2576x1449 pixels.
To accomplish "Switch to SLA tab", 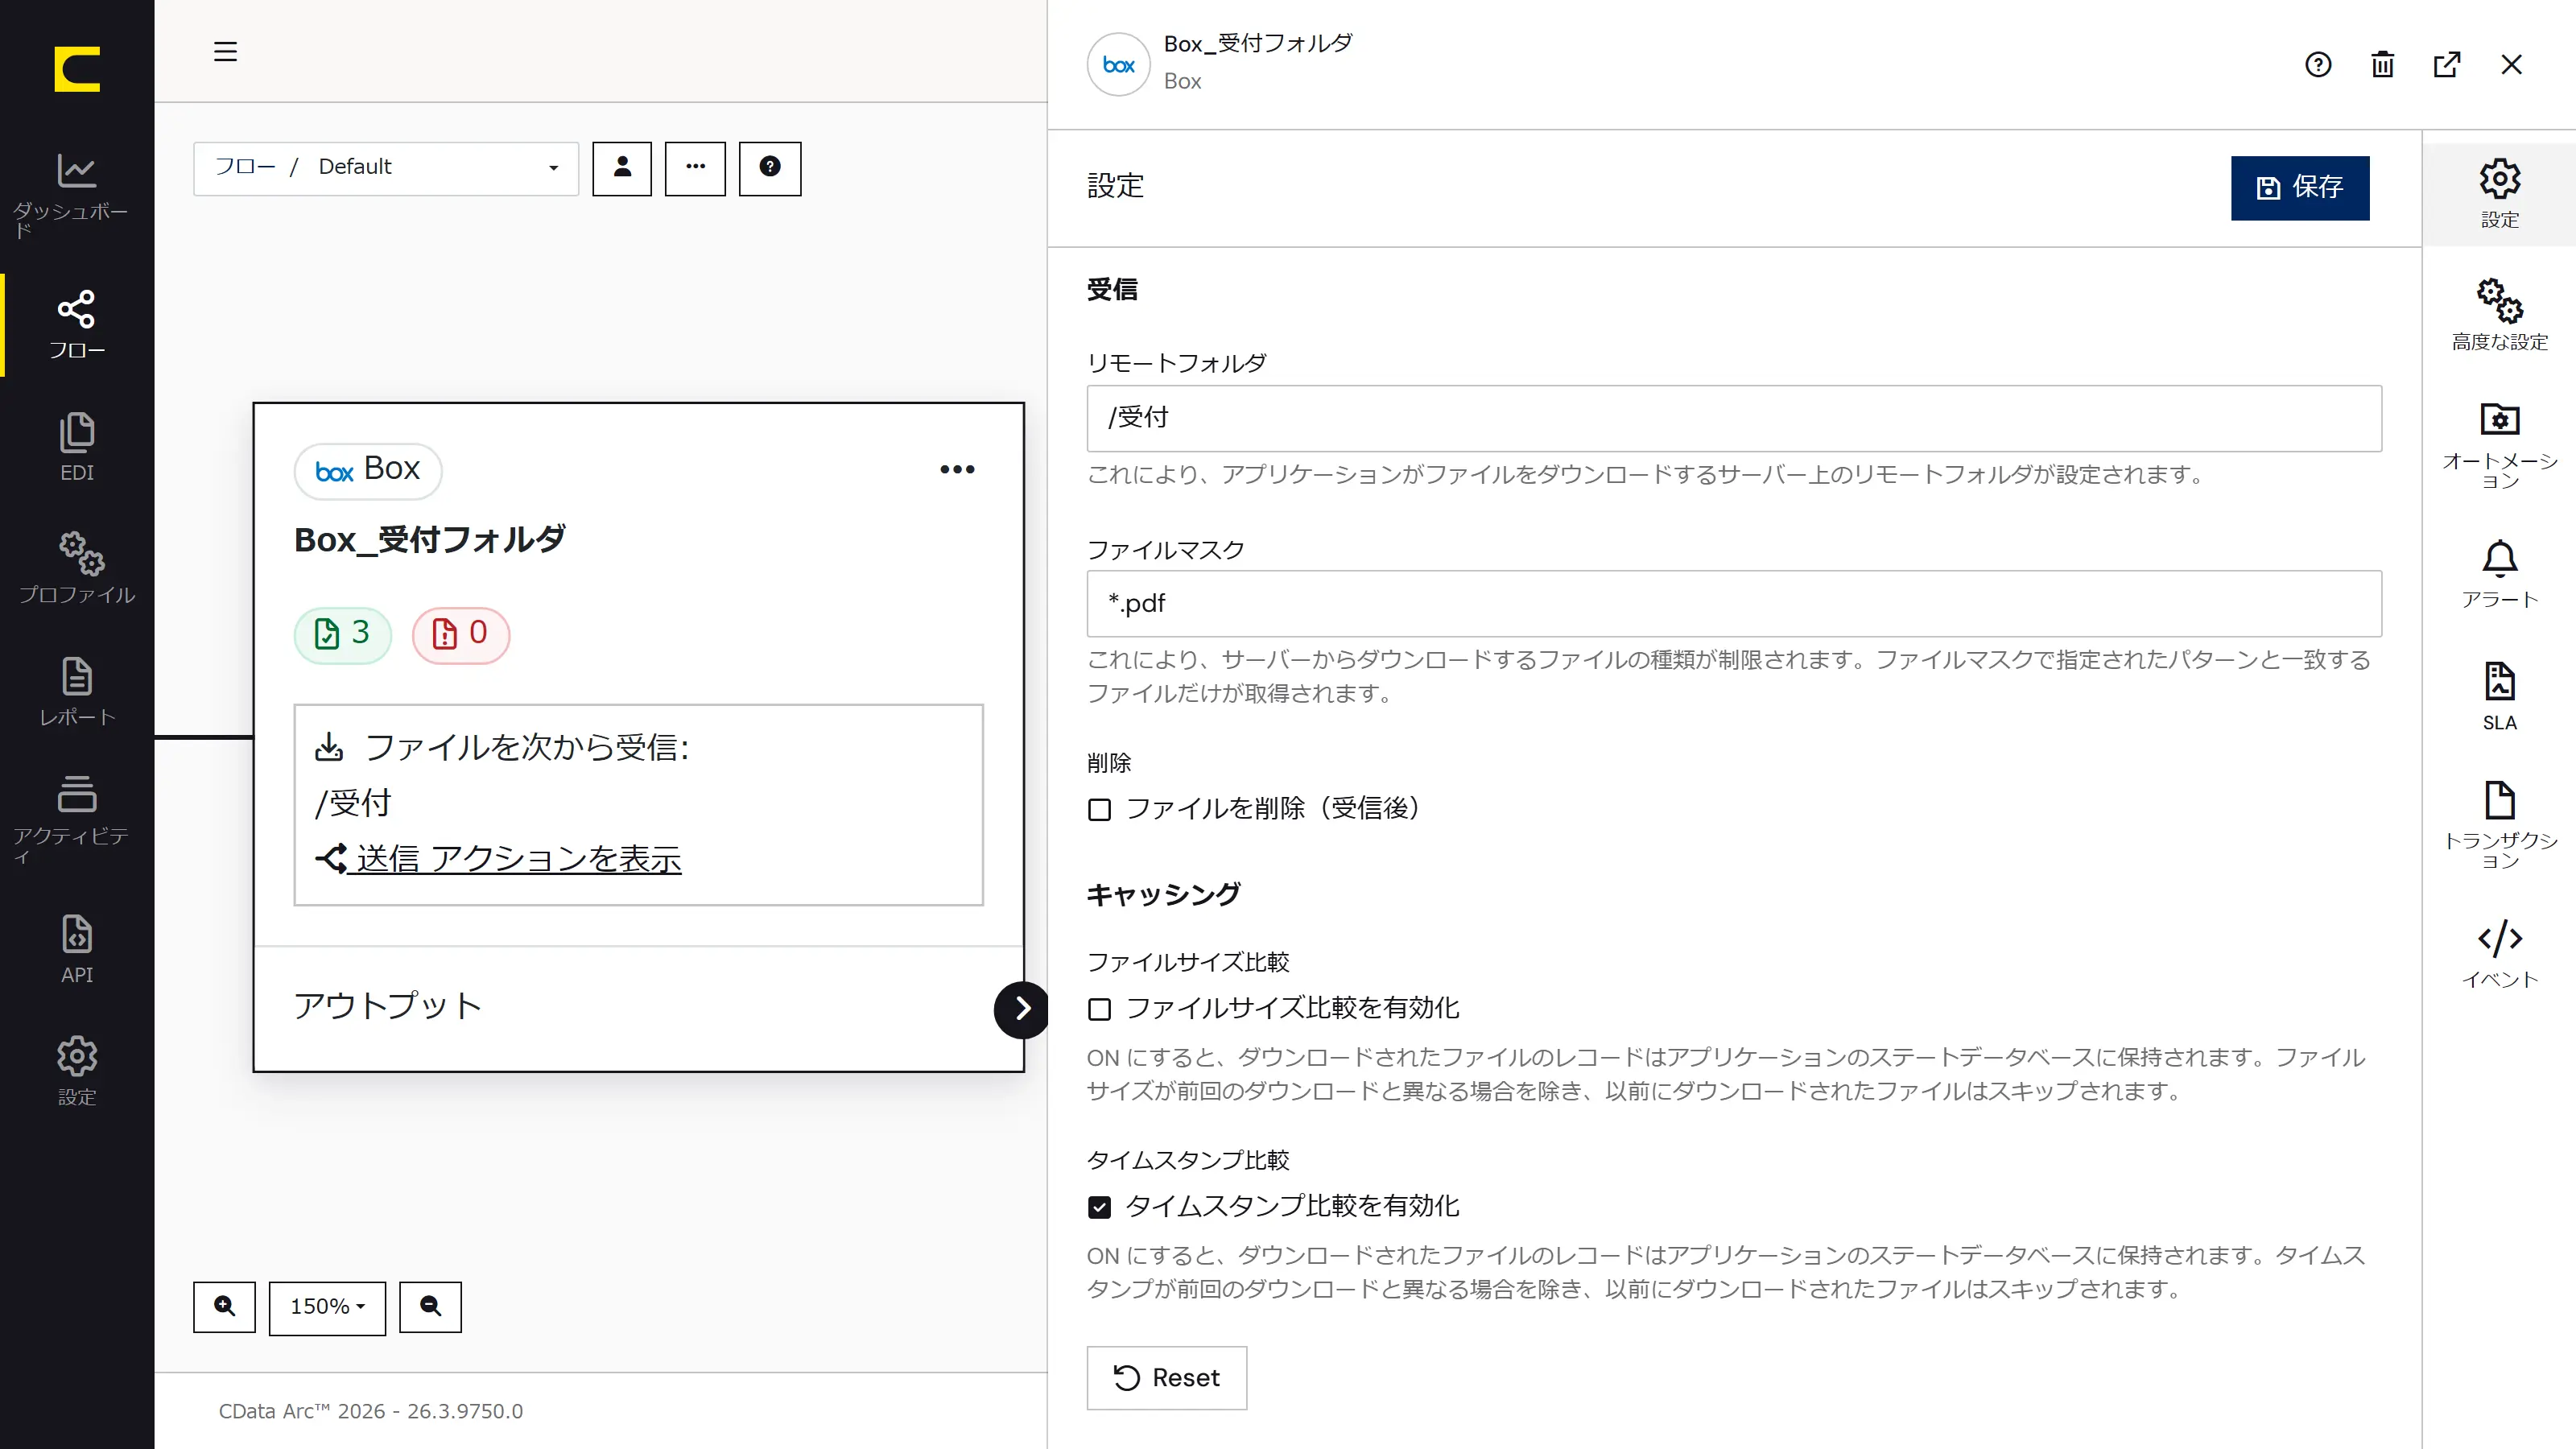I will [x=2500, y=696].
